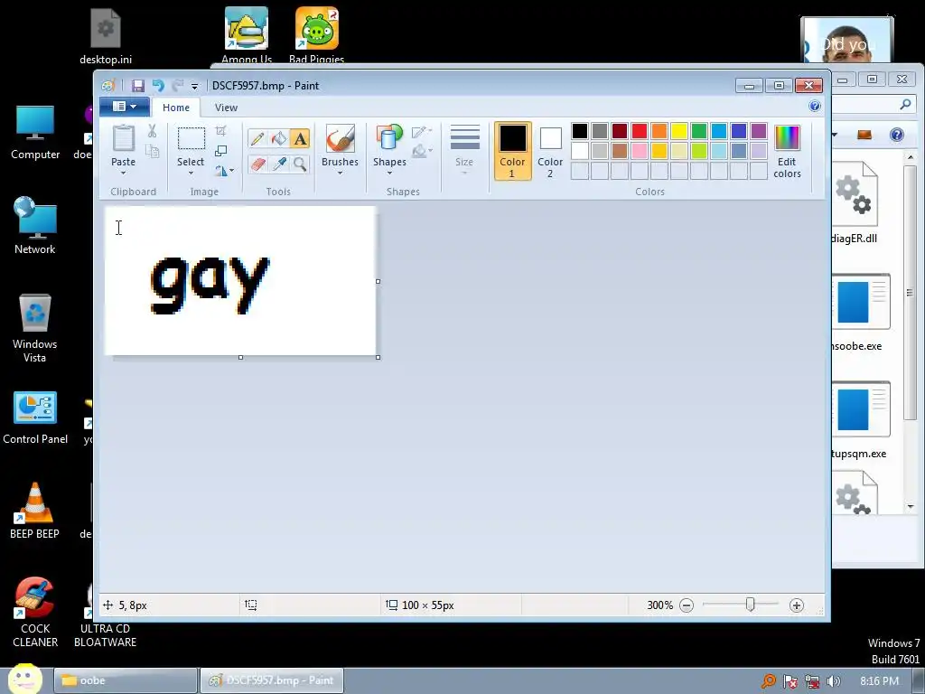Select the Color picker eyedropper tool
This screenshot has height=694, width=925.
278,164
